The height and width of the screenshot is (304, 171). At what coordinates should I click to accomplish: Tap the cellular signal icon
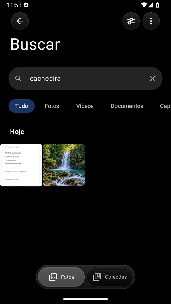click(x=150, y=5)
